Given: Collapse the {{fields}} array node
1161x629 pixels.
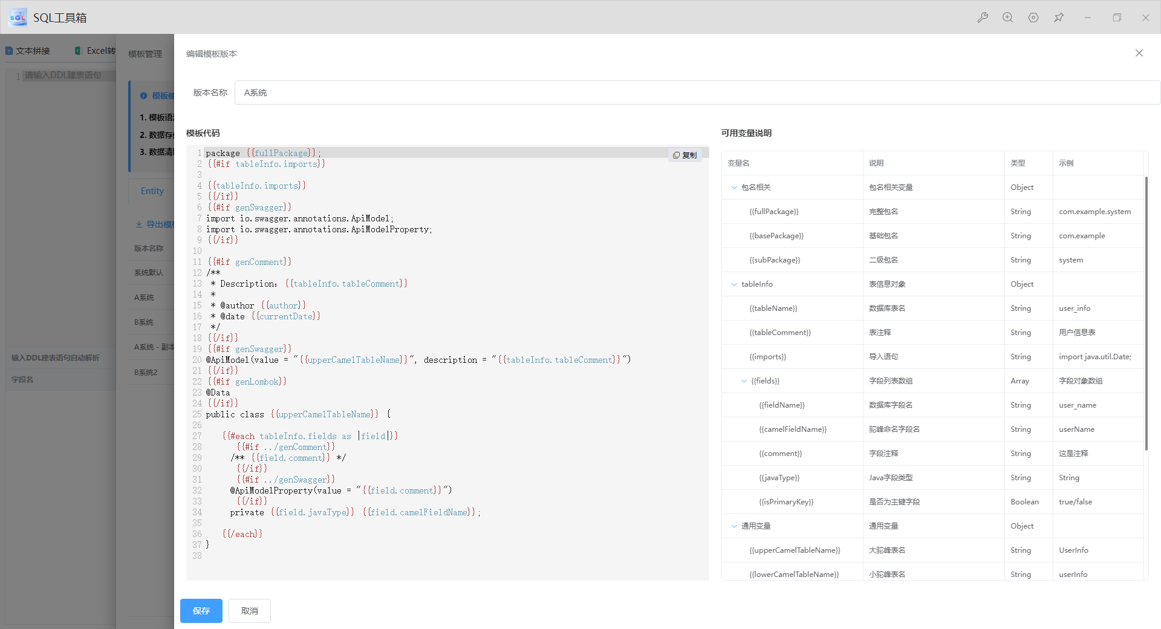Looking at the screenshot, I should (744, 381).
